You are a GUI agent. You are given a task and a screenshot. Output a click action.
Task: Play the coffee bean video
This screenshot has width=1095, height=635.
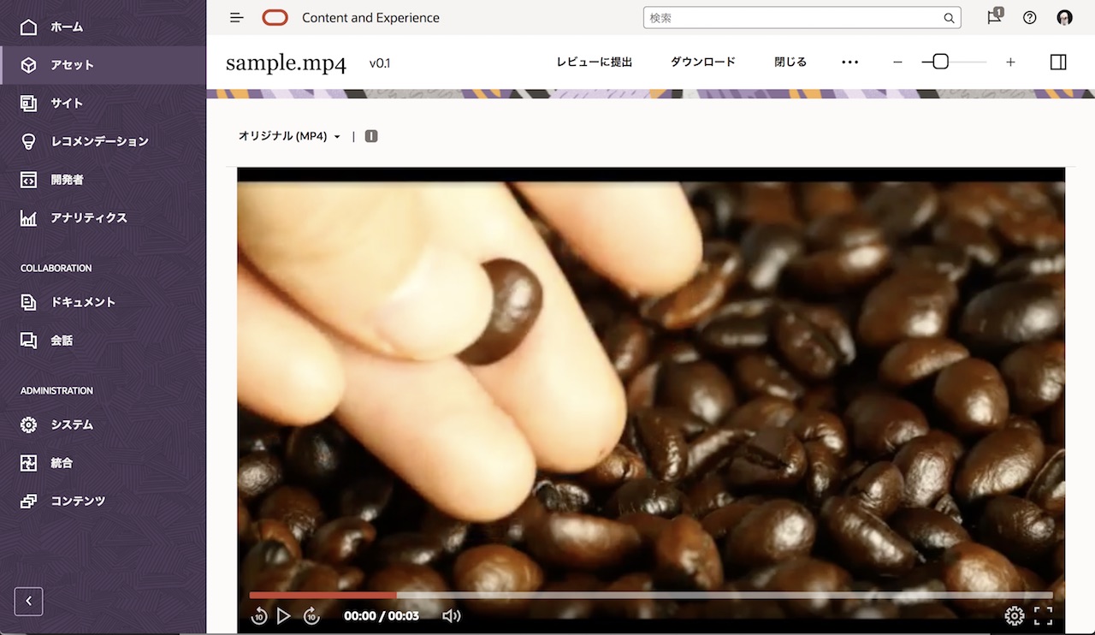[x=284, y=615]
